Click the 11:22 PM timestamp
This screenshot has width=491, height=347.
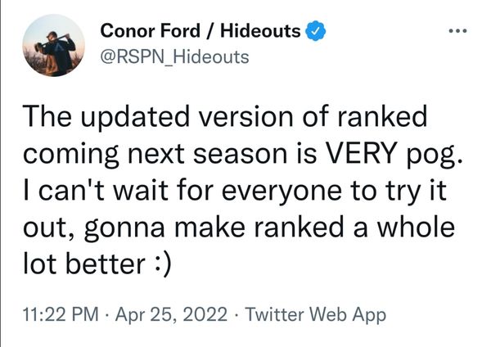click(x=61, y=314)
